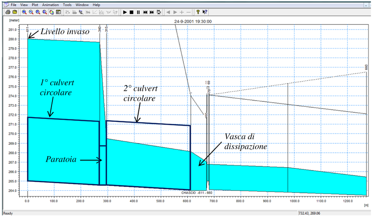Click the 281.0 value on the vertical axis
The width and height of the screenshot is (375, 216).
(x=13, y=30)
